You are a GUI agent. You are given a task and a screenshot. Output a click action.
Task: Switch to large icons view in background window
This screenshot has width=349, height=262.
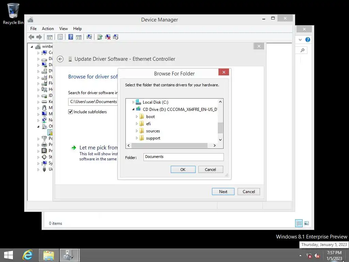(306, 223)
